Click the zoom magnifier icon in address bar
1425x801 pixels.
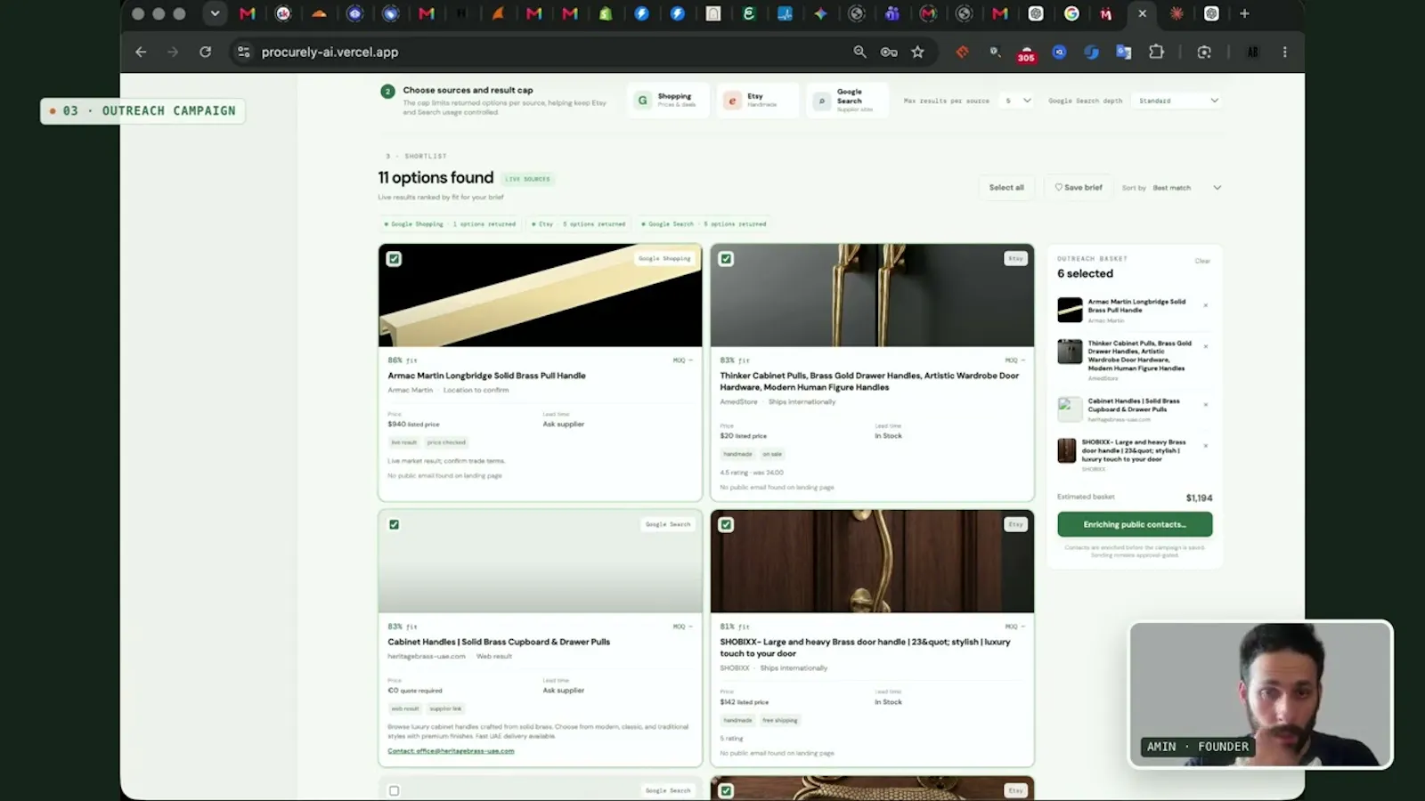859,52
